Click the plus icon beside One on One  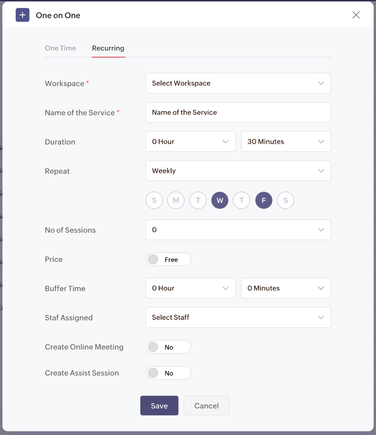coord(22,15)
